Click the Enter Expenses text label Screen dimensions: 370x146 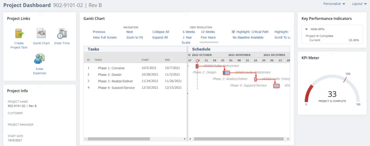(x=39, y=71)
